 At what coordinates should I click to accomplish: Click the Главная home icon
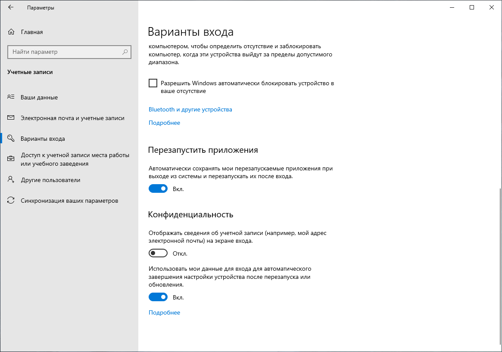point(11,32)
